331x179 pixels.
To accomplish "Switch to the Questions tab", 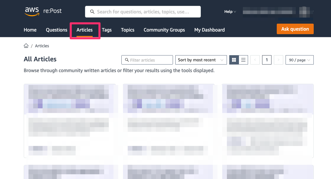I will pyautogui.click(x=56, y=30).
